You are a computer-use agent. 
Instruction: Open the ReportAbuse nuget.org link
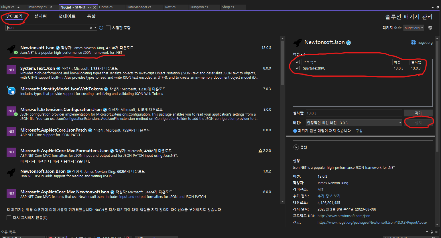(372, 223)
